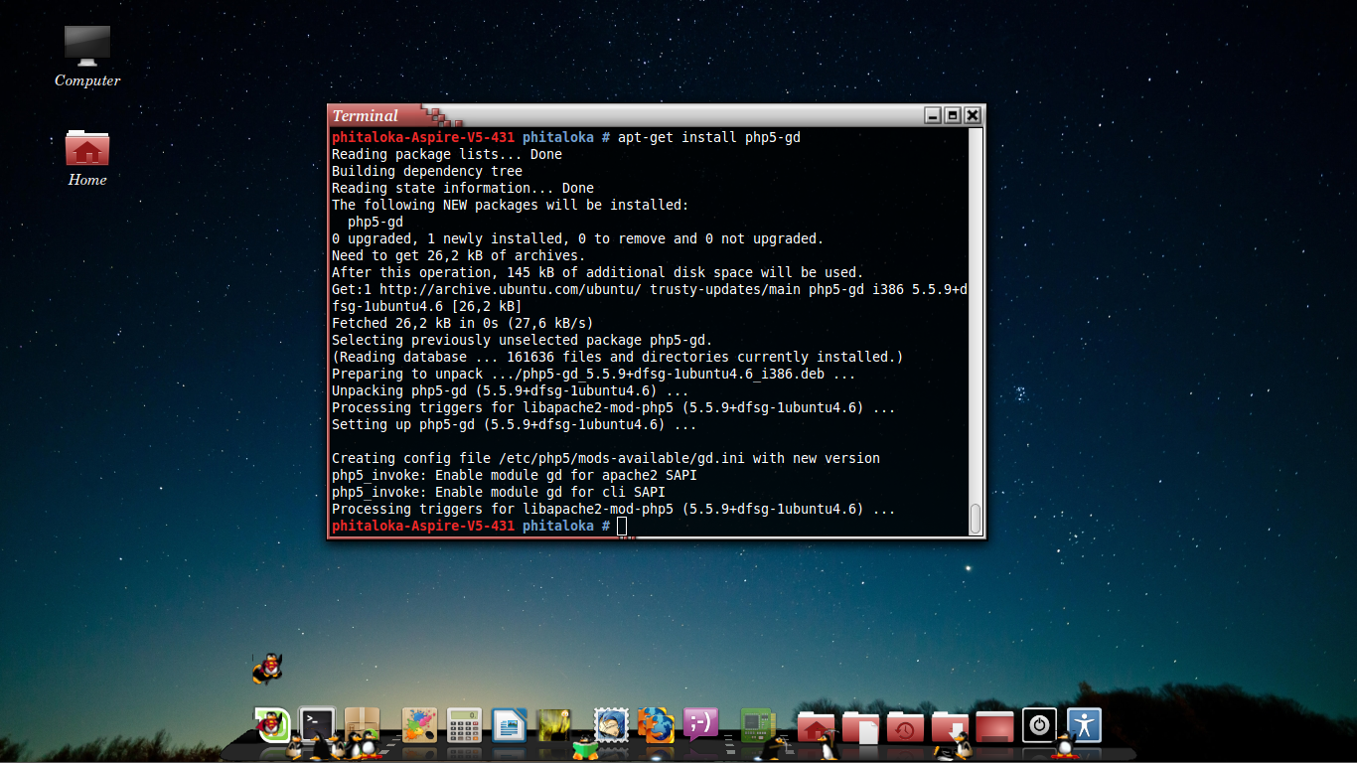Minimize the Terminal window

click(x=933, y=115)
